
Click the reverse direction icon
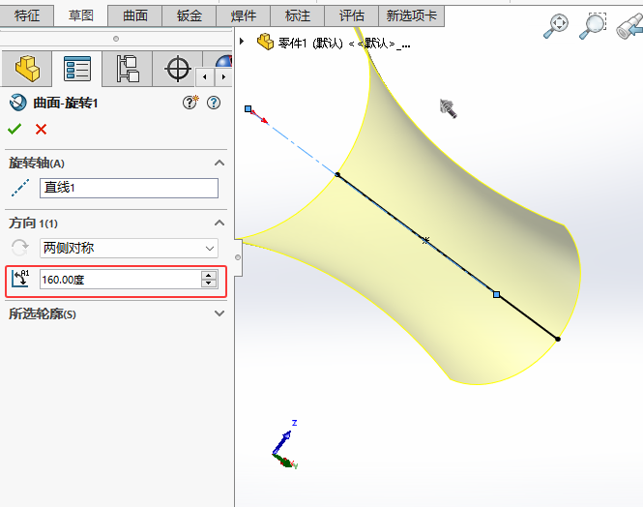point(19,248)
